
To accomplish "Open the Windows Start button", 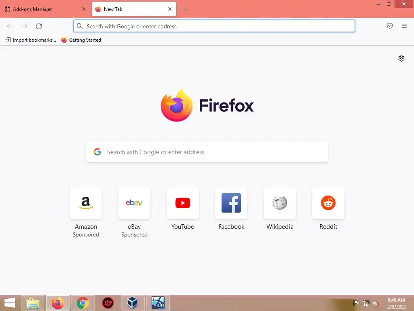I will pos(10,303).
